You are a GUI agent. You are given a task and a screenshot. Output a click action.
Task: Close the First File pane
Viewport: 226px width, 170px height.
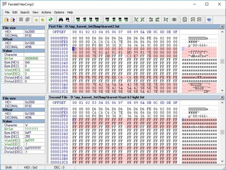(222, 27)
